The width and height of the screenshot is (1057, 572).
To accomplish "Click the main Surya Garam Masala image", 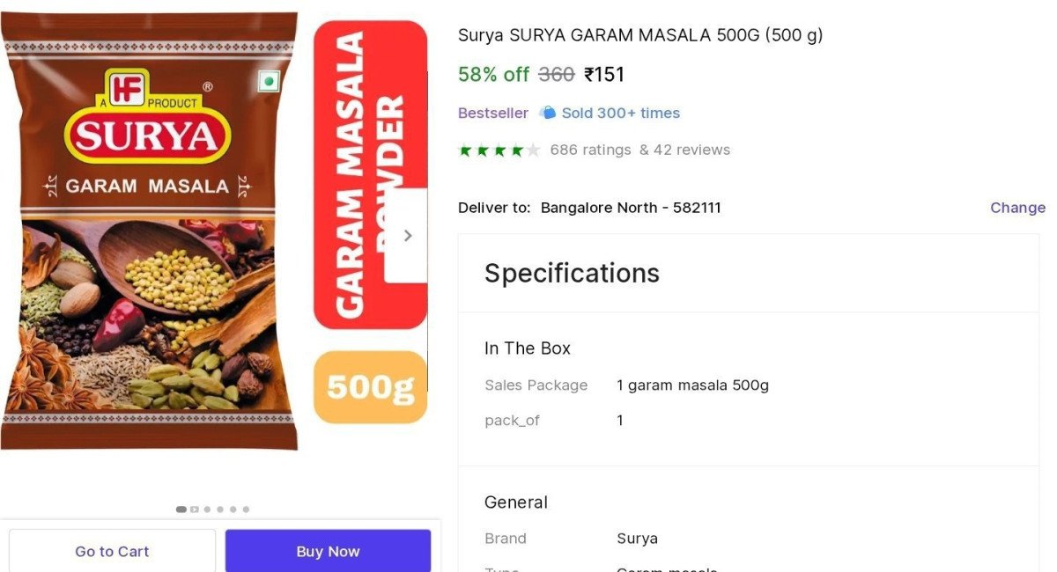I will tap(150, 231).
